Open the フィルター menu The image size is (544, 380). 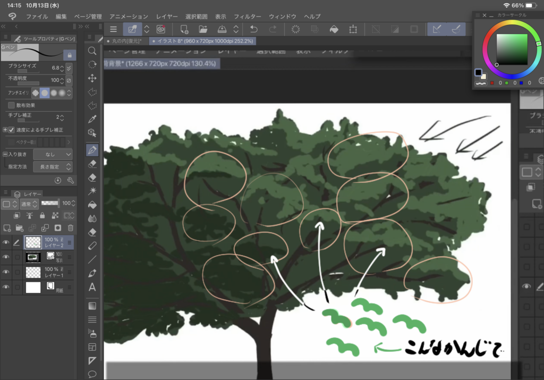(248, 16)
